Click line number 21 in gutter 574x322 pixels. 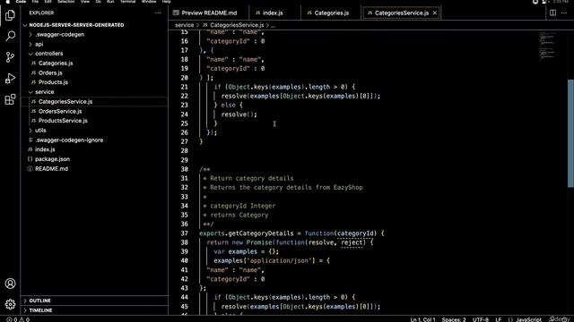point(184,87)
